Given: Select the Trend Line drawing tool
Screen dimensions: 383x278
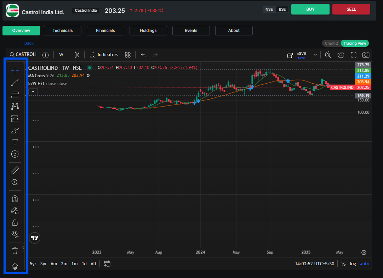Looking at the screenshot, I should (x=15, y=83).
